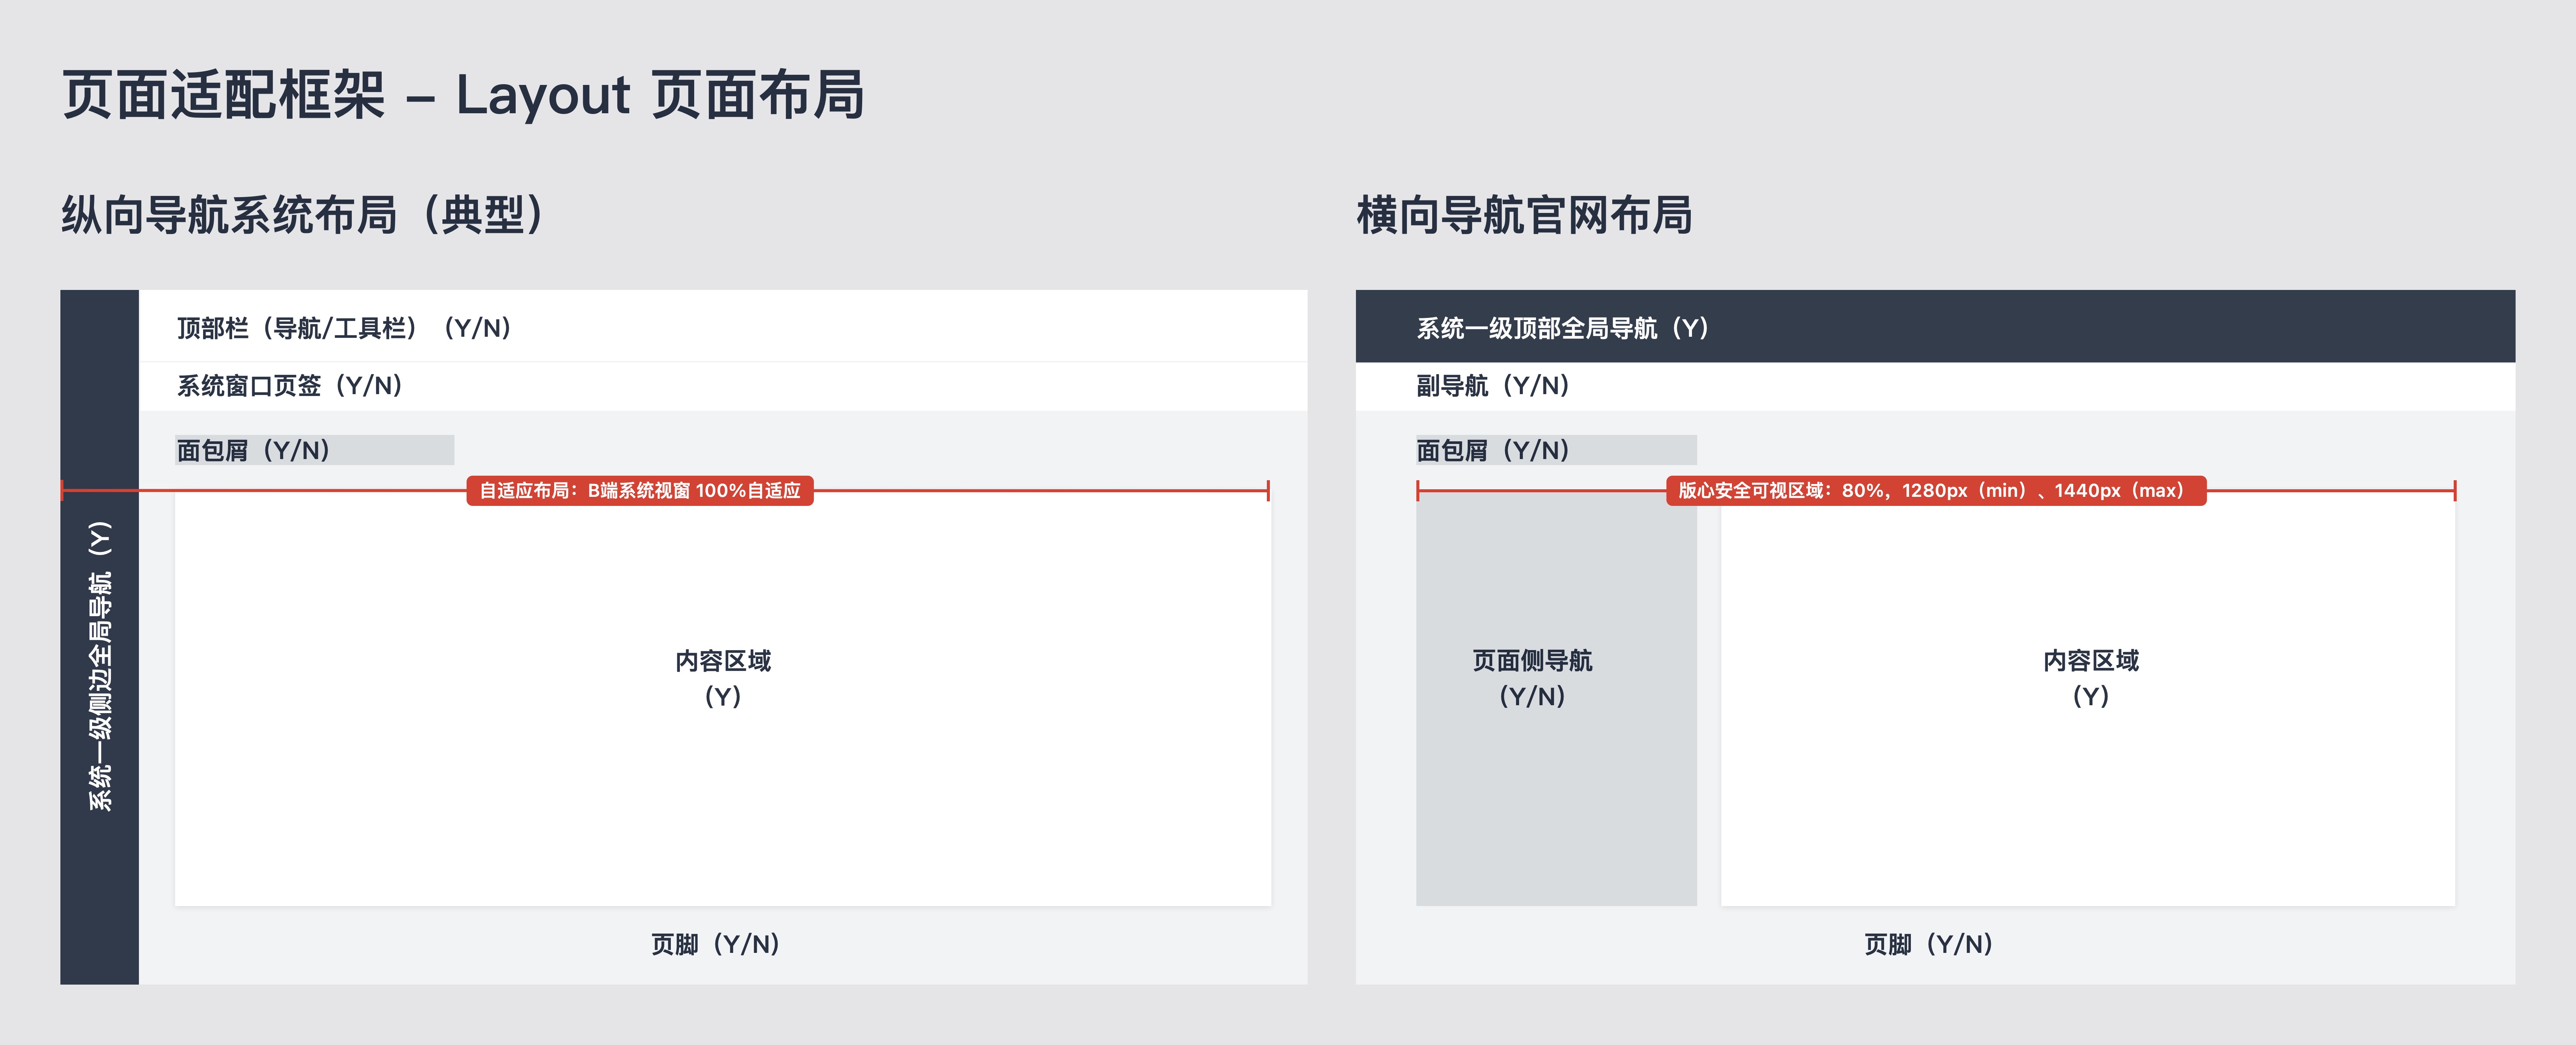The image size is (2576, 1045).
Task: Click the 页脚 footer in left layout
Action: (715, 943)
